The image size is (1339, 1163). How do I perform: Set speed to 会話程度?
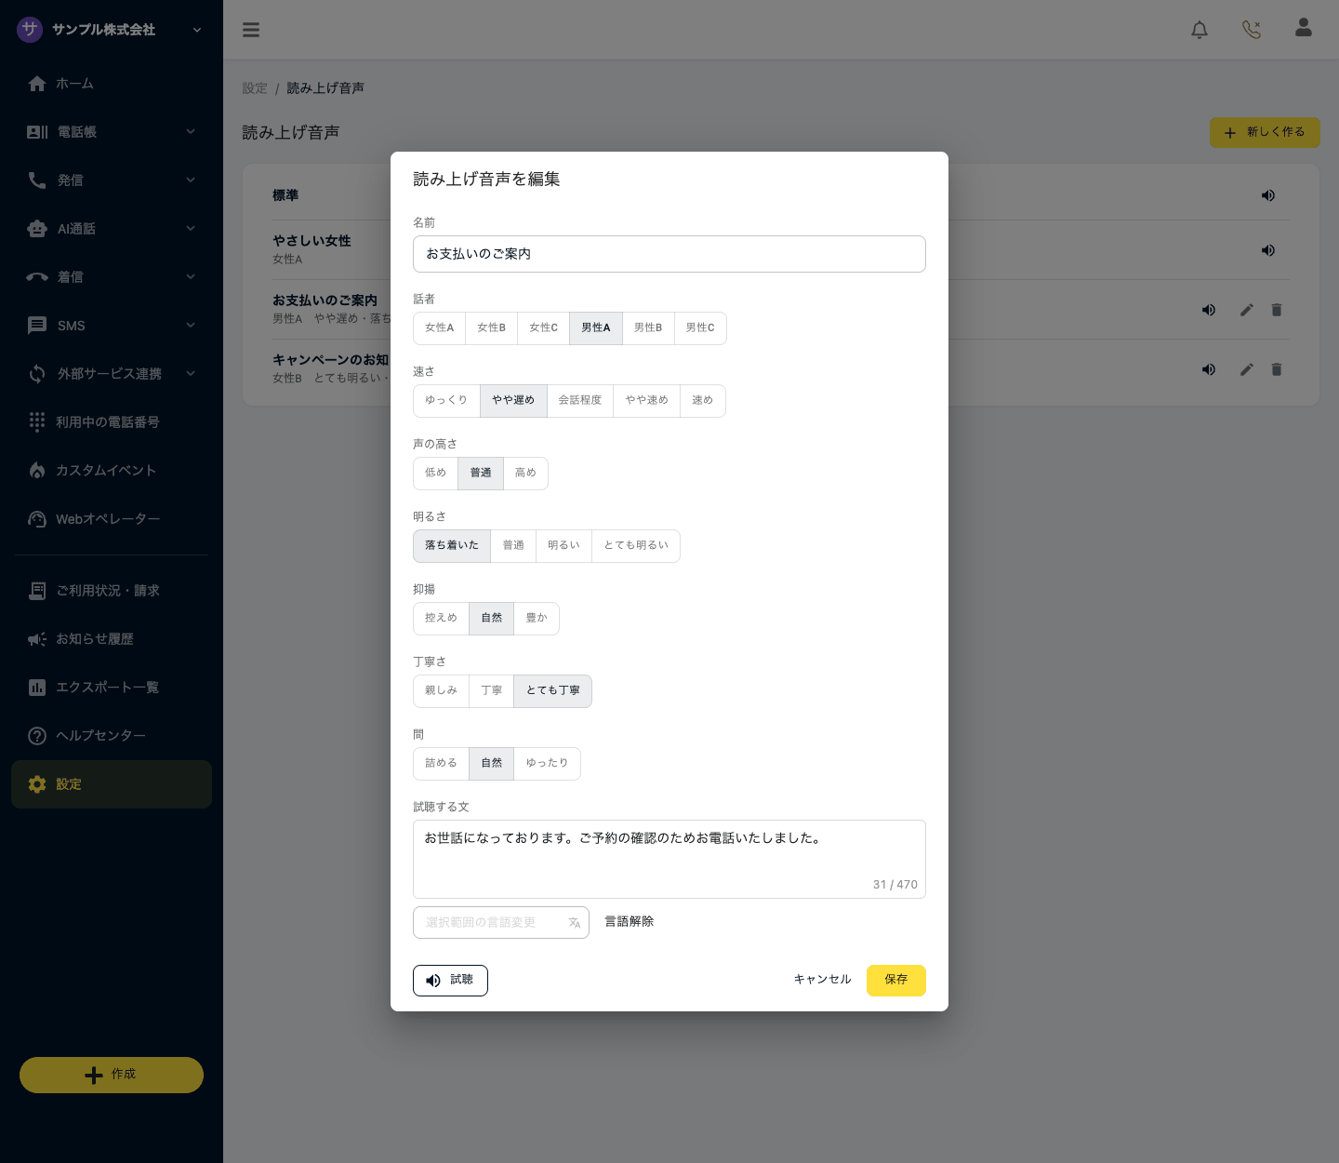tap(580, 401)
